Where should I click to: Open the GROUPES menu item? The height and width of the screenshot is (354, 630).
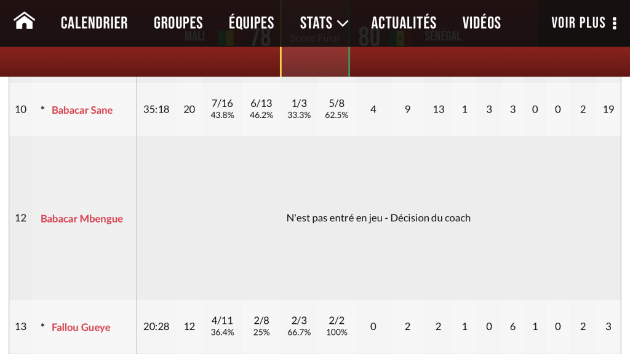(x=178, y=23)
